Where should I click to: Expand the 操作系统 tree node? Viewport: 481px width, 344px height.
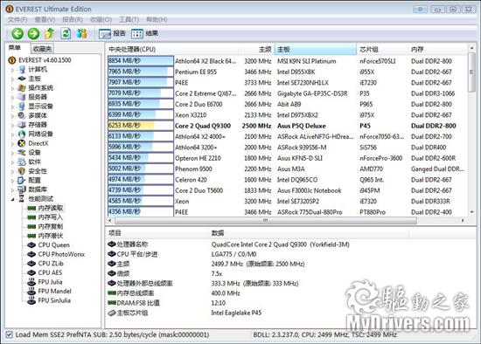pyautogui.click(x=12, y=88)
